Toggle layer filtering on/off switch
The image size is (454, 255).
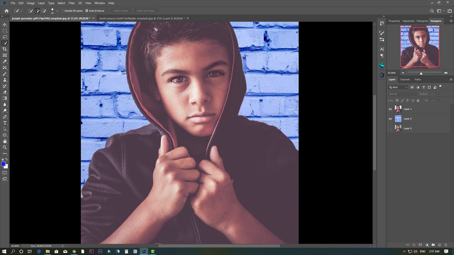(440, 86)
